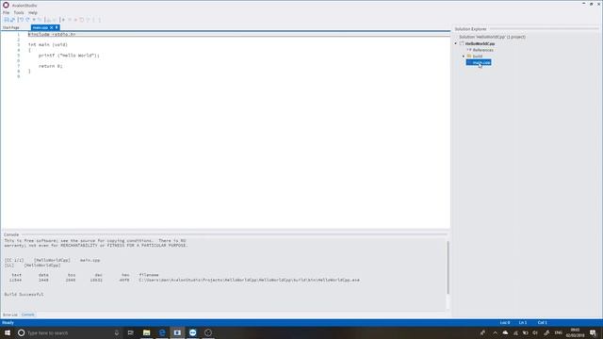Click the Ln 1 status indicator
Screen dimensions: 603x339
click(x=523, y=323)
